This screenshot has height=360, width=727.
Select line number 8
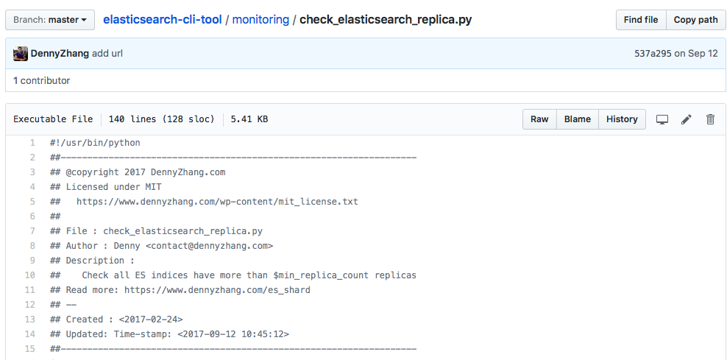[32, 246]
